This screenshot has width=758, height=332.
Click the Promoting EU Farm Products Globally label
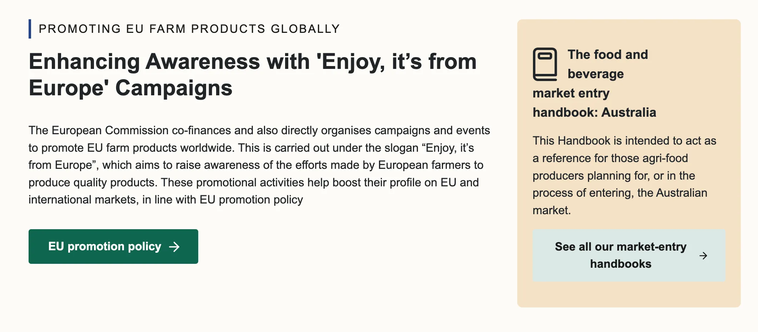[189, 29]
